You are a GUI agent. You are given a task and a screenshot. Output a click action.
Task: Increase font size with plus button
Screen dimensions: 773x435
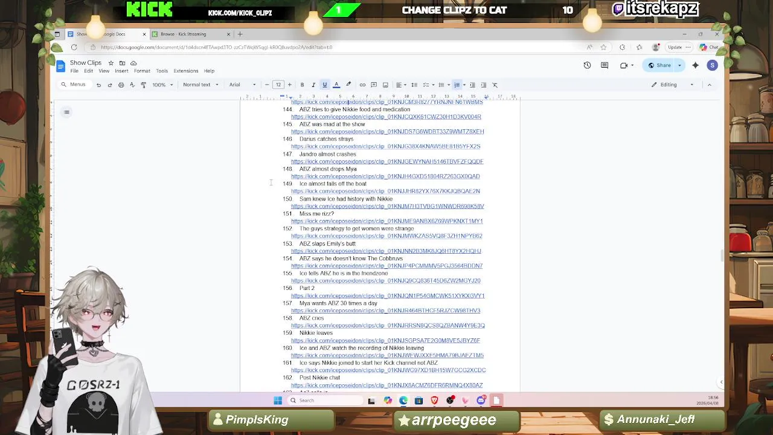click(x=289, y=85)
